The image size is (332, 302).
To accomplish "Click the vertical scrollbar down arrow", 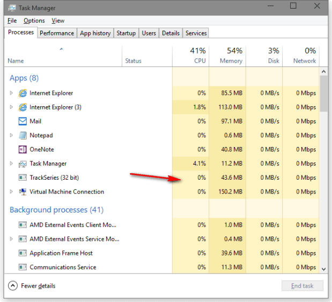I will coord(323,268).
